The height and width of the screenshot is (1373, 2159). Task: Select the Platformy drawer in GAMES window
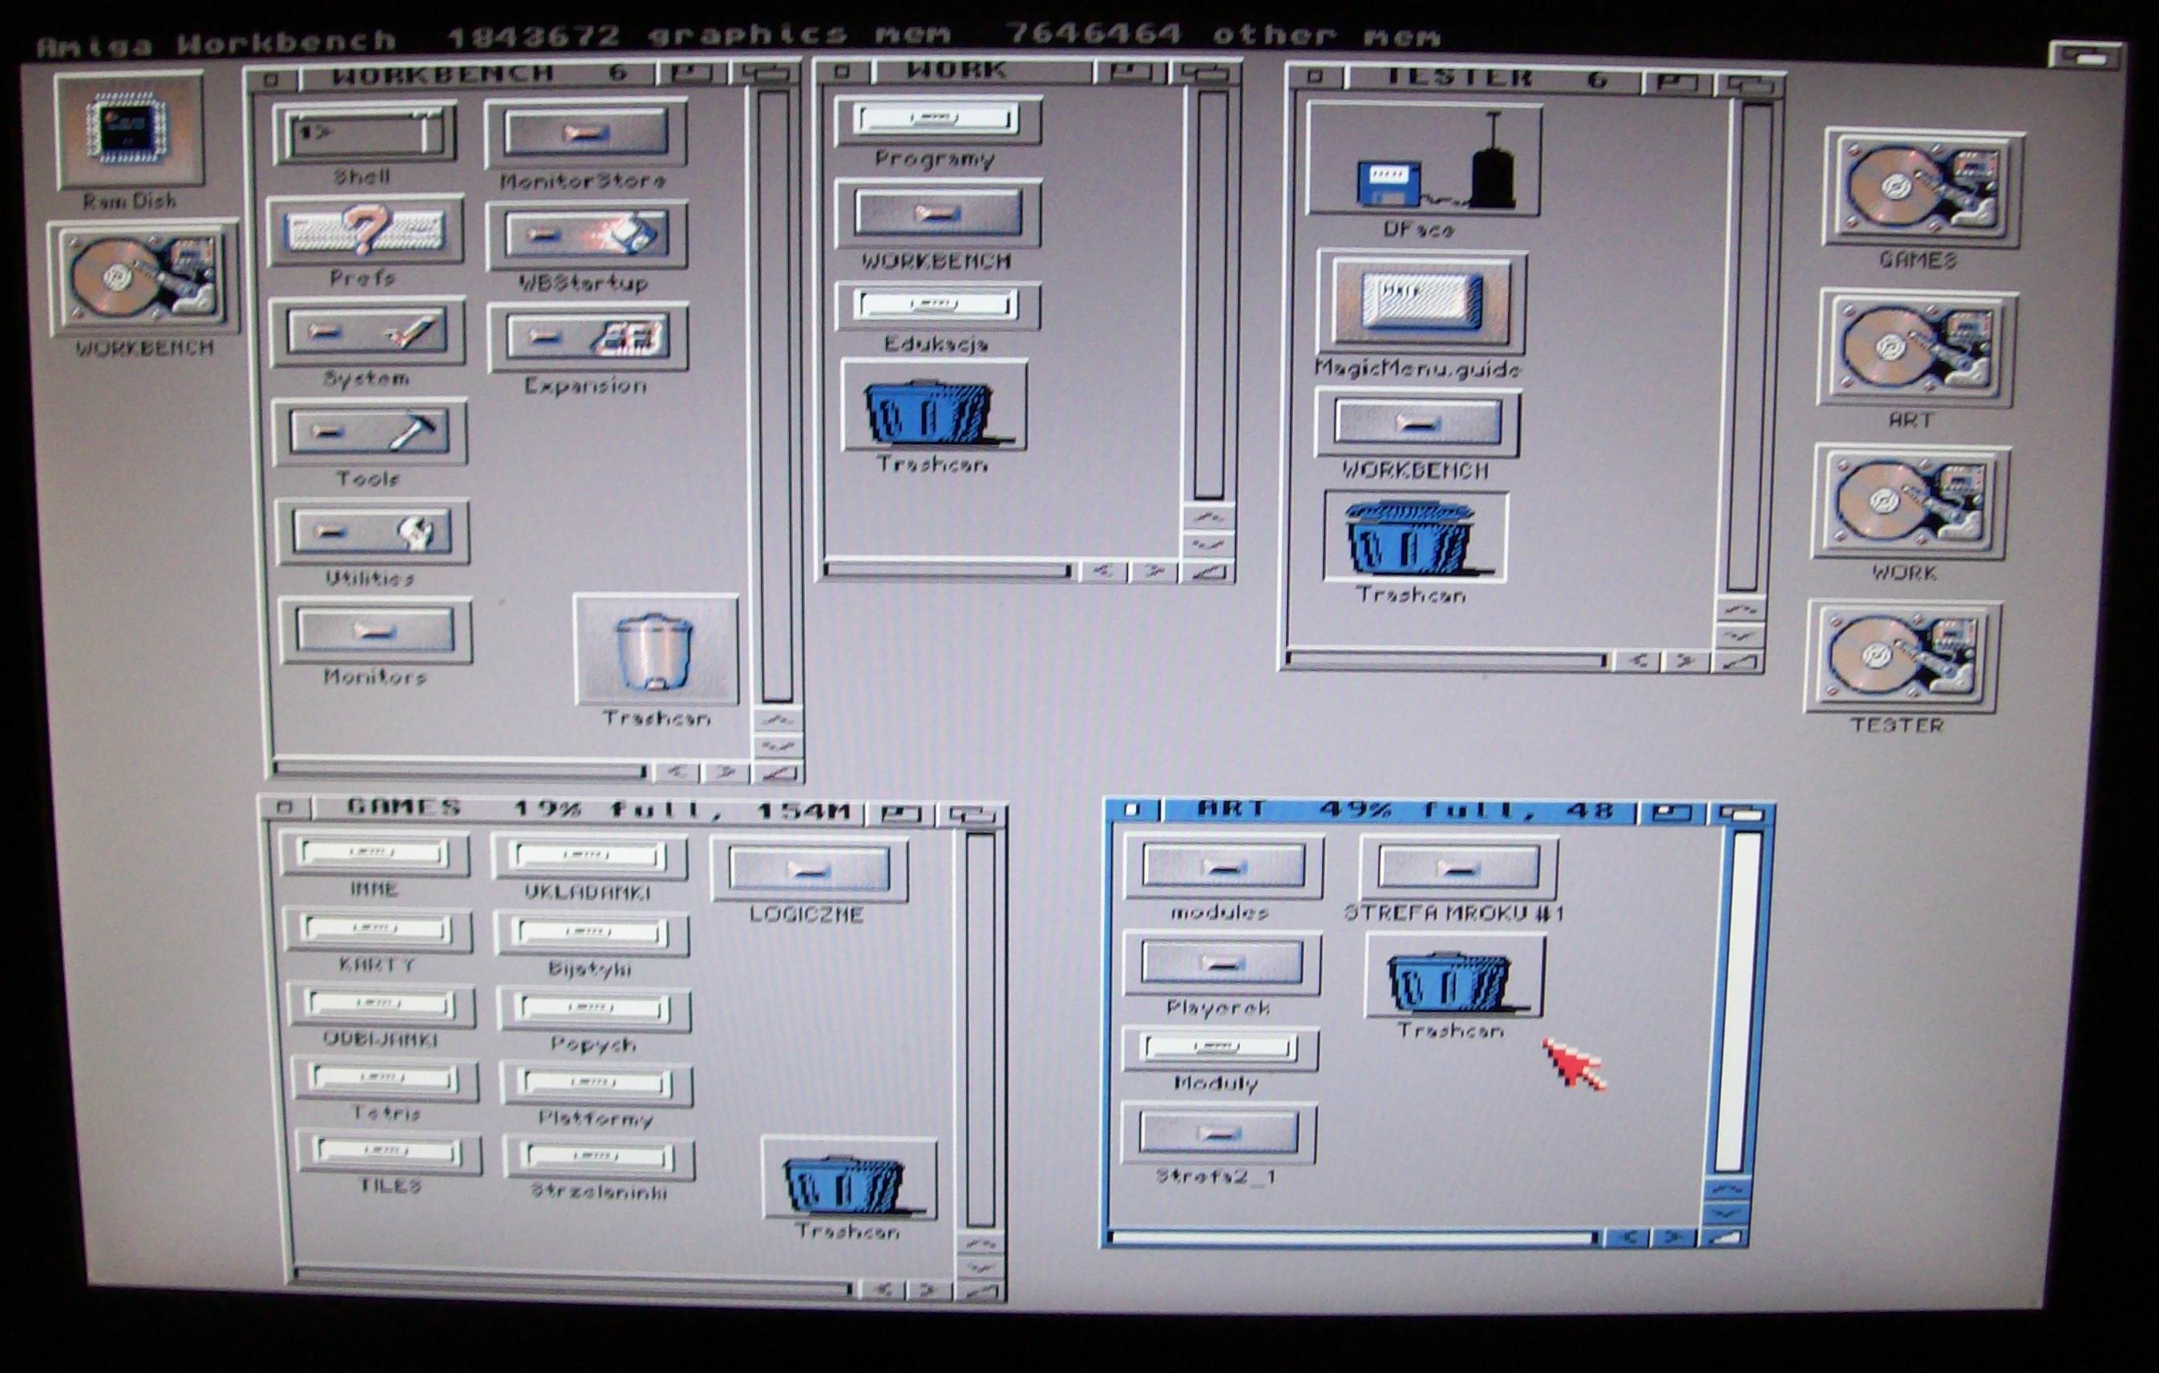[596, 1084]
